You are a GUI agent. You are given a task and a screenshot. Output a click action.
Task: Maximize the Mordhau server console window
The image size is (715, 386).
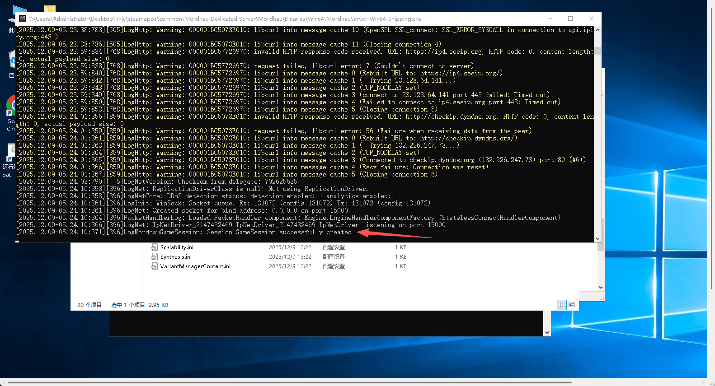570,19
